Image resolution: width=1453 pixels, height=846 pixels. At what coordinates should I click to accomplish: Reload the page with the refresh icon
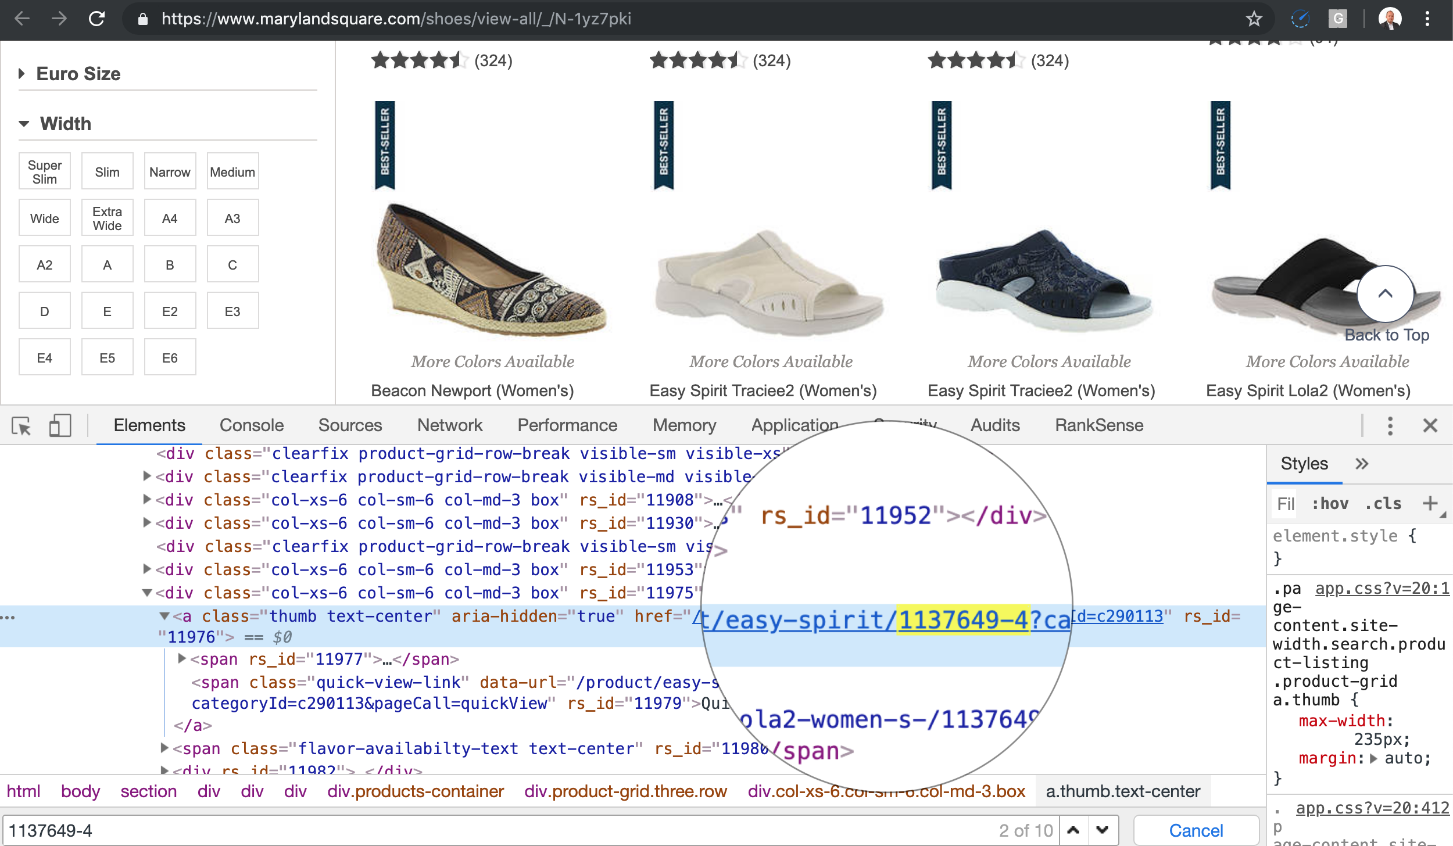click(x=97, y=19)
